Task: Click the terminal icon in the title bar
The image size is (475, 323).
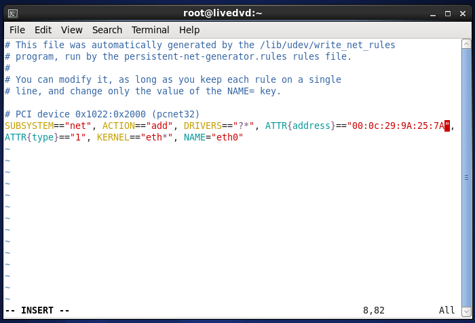Action: click(x=13, y=14)
